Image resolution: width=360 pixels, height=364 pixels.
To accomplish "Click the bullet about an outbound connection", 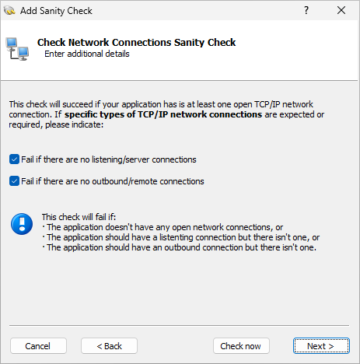I will 179,247.
